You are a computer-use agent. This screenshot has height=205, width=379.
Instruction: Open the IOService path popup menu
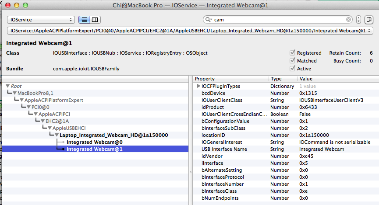coord(190,31)
